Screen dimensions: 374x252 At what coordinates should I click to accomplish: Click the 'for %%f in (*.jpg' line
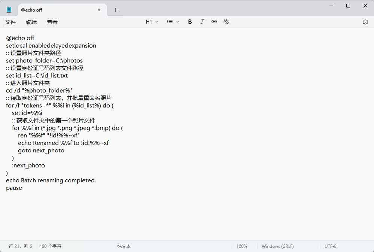(x=67, y=128)
